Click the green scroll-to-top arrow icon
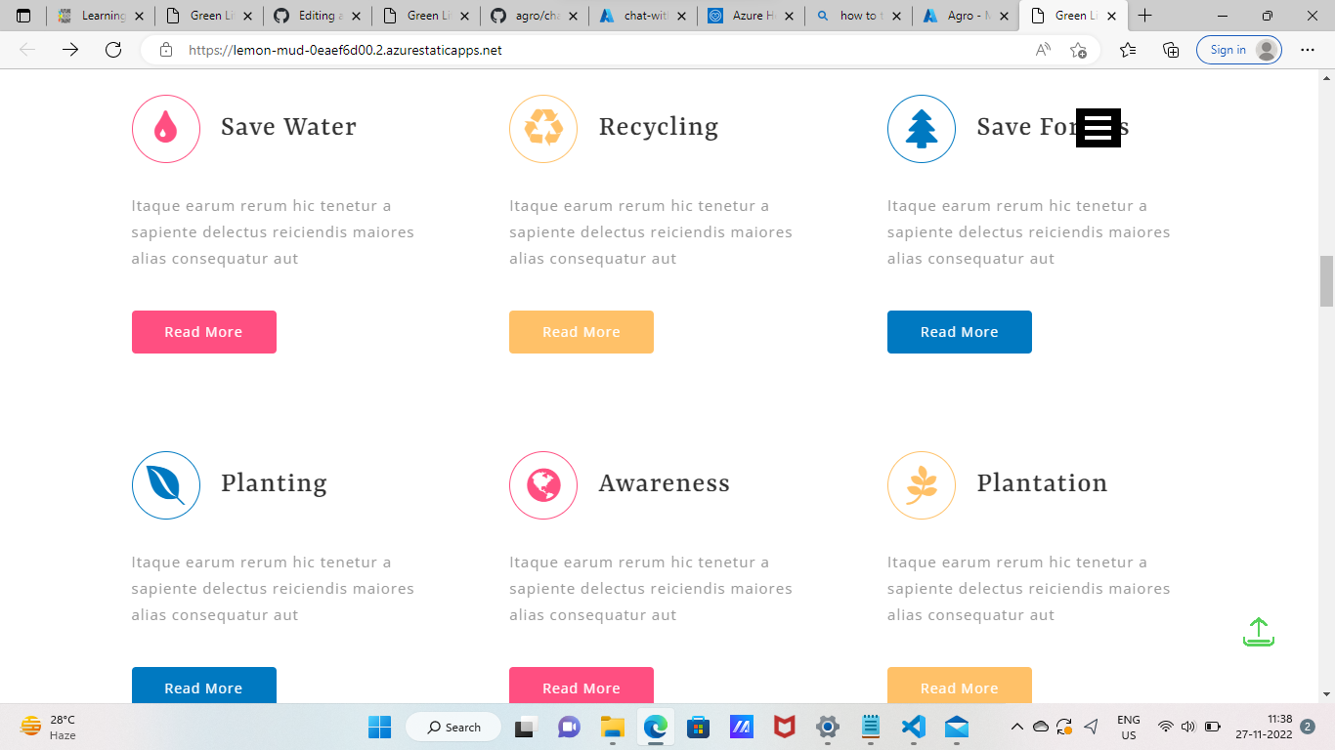The height and width of the screenshot is (750, 1335). 1259,633
